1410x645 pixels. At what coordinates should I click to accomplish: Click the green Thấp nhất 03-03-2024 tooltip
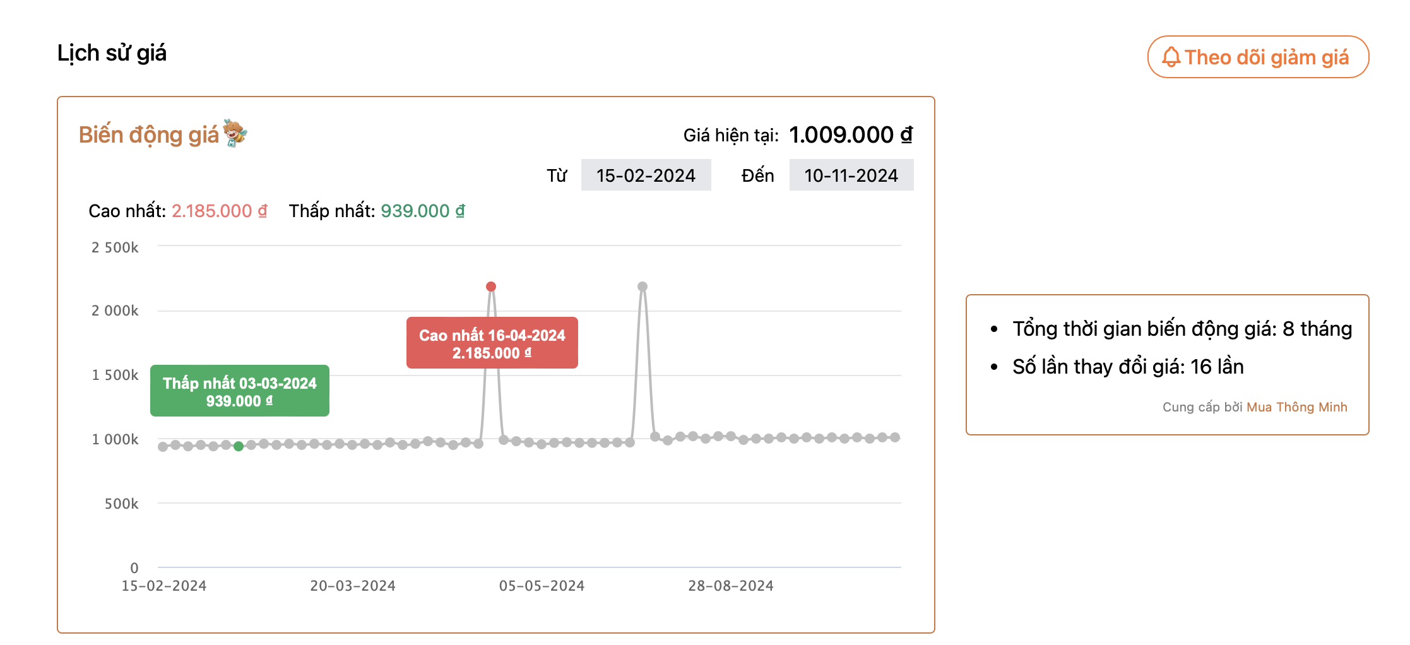pos(239,391)
